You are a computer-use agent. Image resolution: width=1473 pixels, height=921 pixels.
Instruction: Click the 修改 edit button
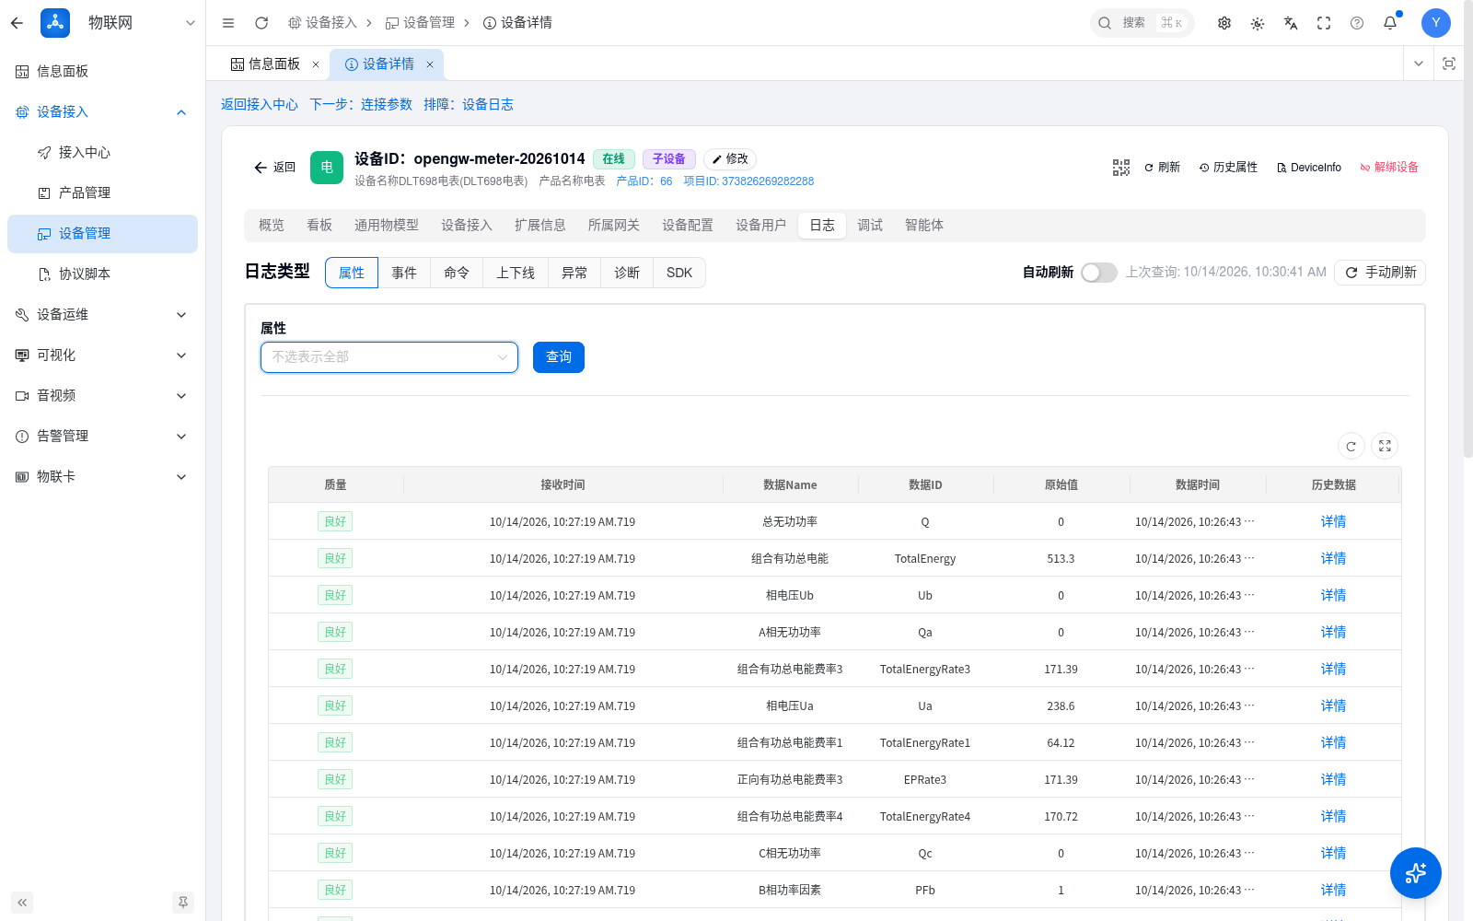click(730, 159)
